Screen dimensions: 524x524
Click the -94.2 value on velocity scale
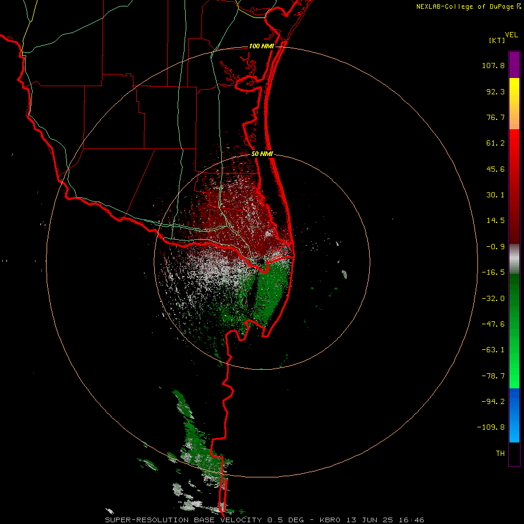[493, 402]
